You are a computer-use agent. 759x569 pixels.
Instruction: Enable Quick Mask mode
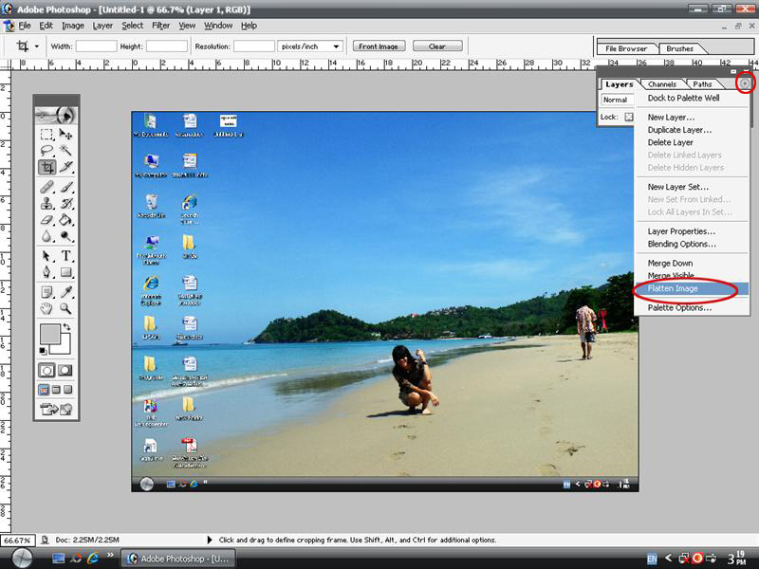[x=65, y=370]
